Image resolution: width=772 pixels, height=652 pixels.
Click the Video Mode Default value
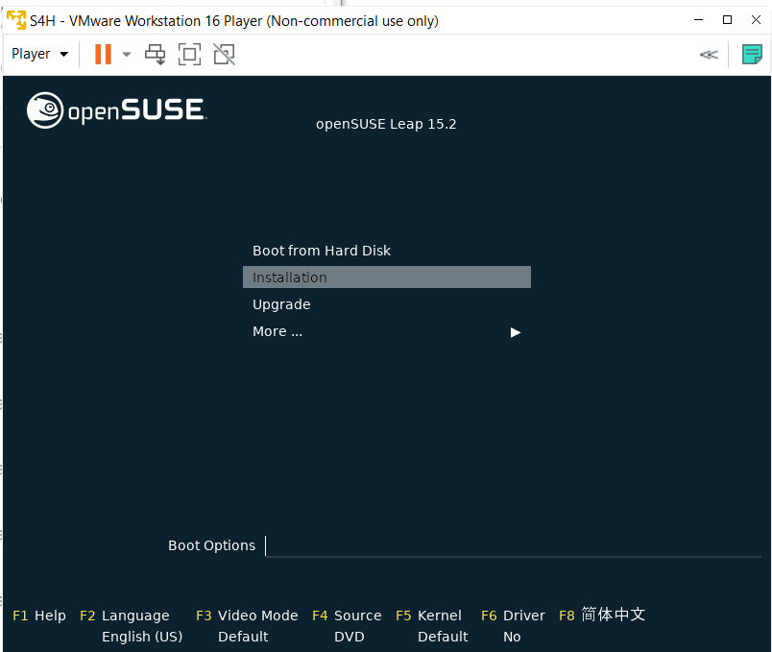click(x=243, y=637)
